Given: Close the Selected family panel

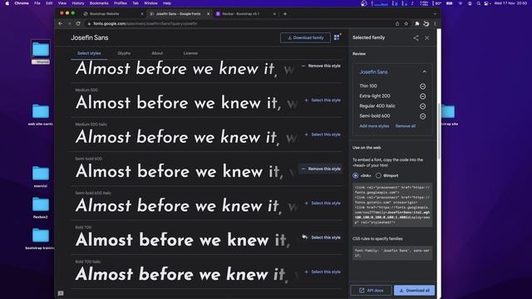Looking at the screenshot, I should [x=426, y=38].
